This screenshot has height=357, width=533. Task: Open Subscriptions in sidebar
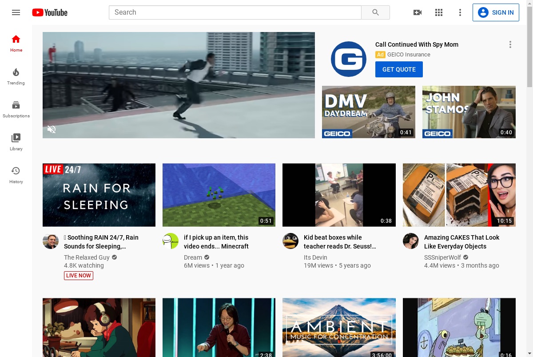pyautogui.click(x=16, y=109)
